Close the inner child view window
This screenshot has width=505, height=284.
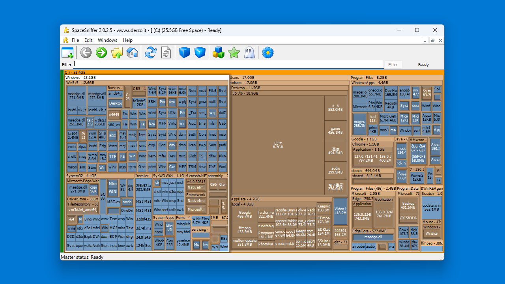point(441,40)
